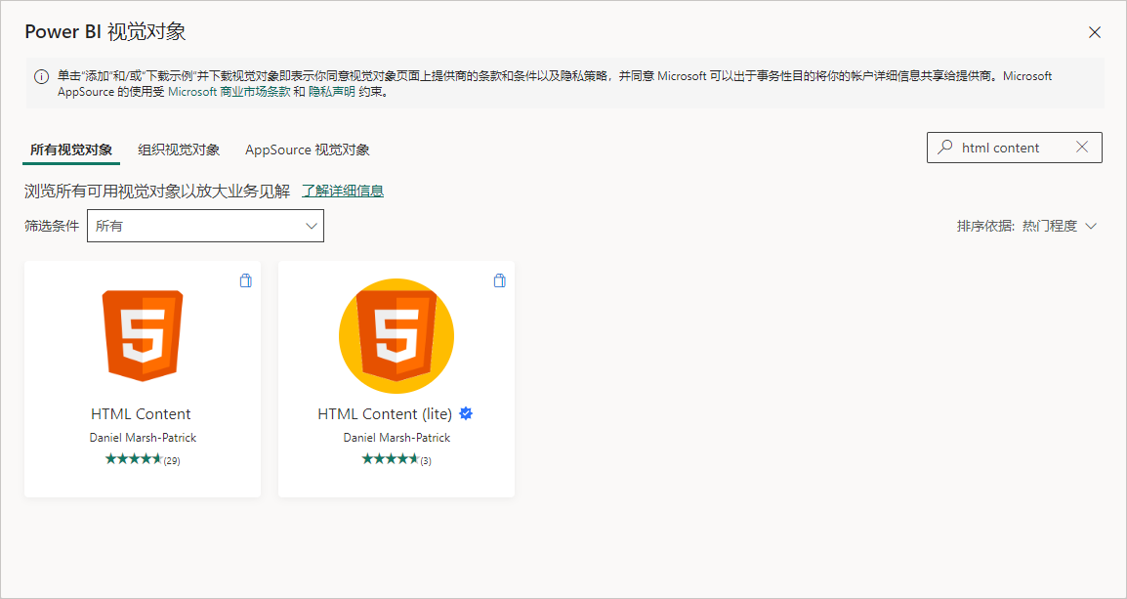
Task: Click the 浏览所有可用视觉对象以放大业务见解 description text
Action: point(157,191)
